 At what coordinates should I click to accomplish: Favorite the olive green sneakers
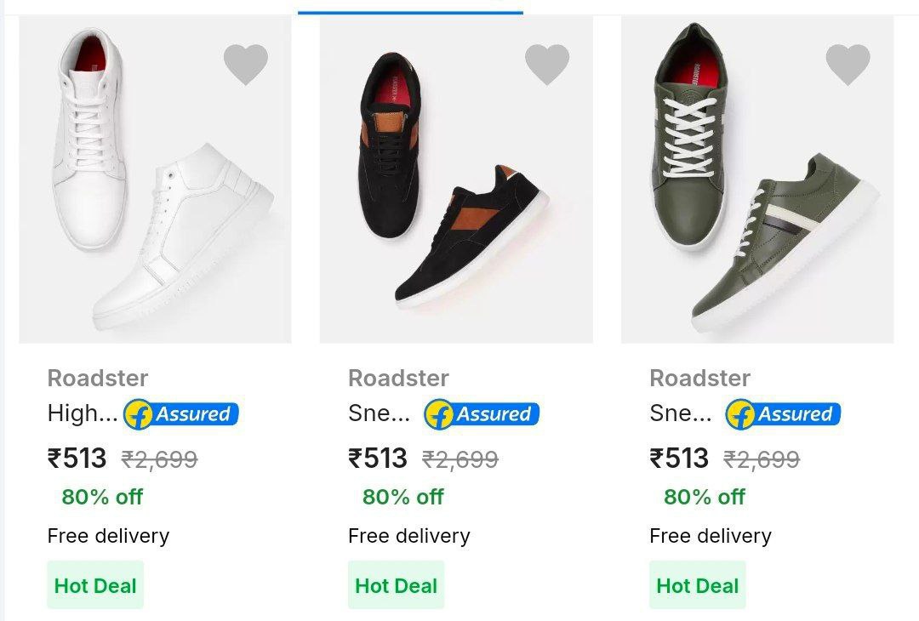[x=848, y=65]
